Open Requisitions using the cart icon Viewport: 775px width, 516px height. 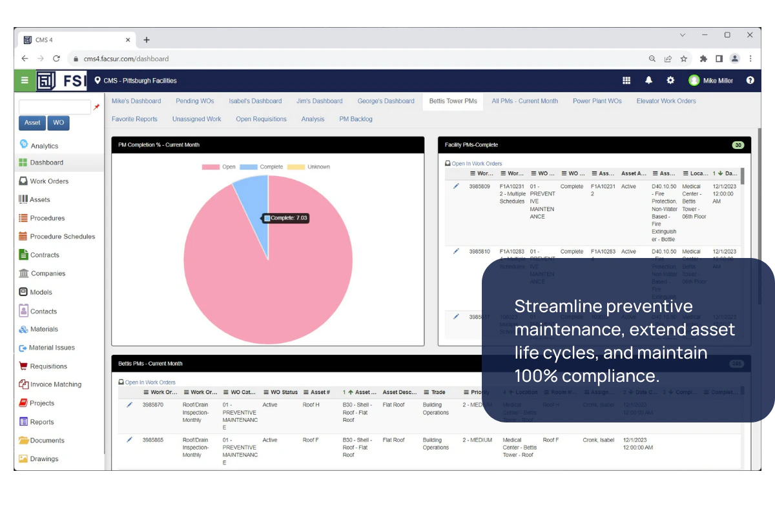pos(49,366)
